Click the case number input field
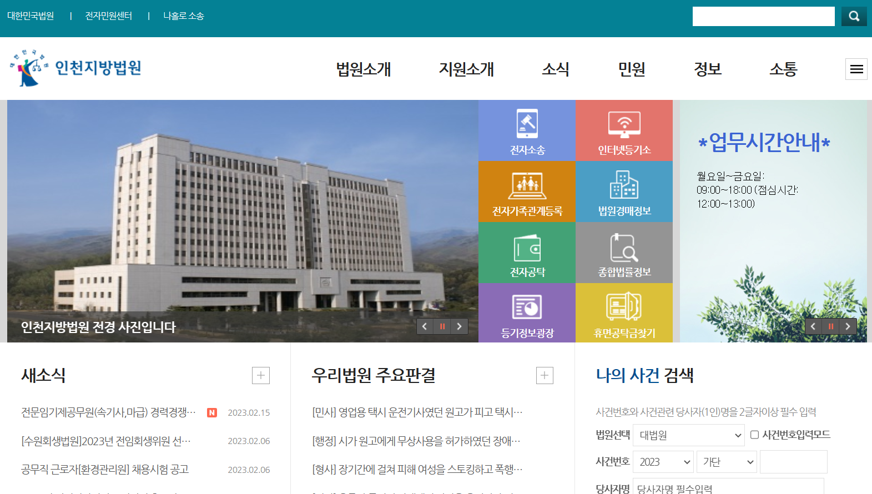The height and width of the screenshot is (494, 872). [x=794, y=462]
